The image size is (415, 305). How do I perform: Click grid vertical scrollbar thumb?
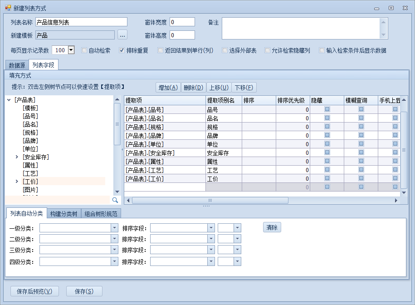[x=404, y=150]
